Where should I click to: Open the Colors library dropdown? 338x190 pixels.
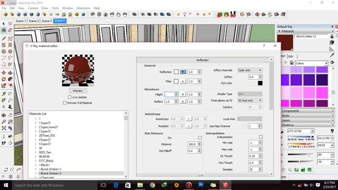point(311,63)
